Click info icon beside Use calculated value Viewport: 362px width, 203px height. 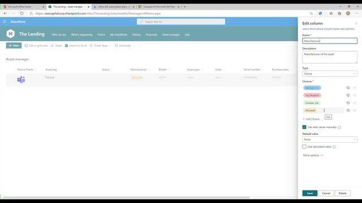click(334, 147)
